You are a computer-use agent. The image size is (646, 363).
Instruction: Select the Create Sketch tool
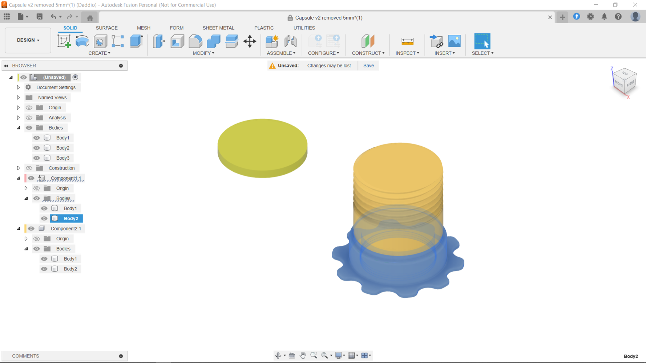(64, 41)
